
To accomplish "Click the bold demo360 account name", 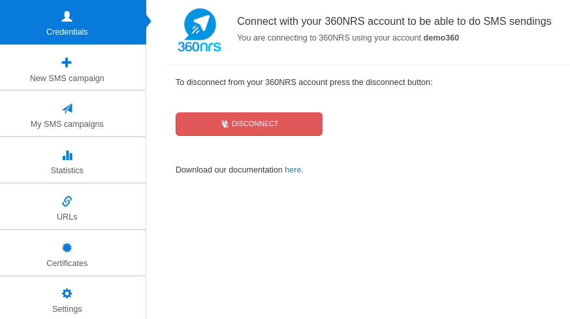I will [441, 38].
